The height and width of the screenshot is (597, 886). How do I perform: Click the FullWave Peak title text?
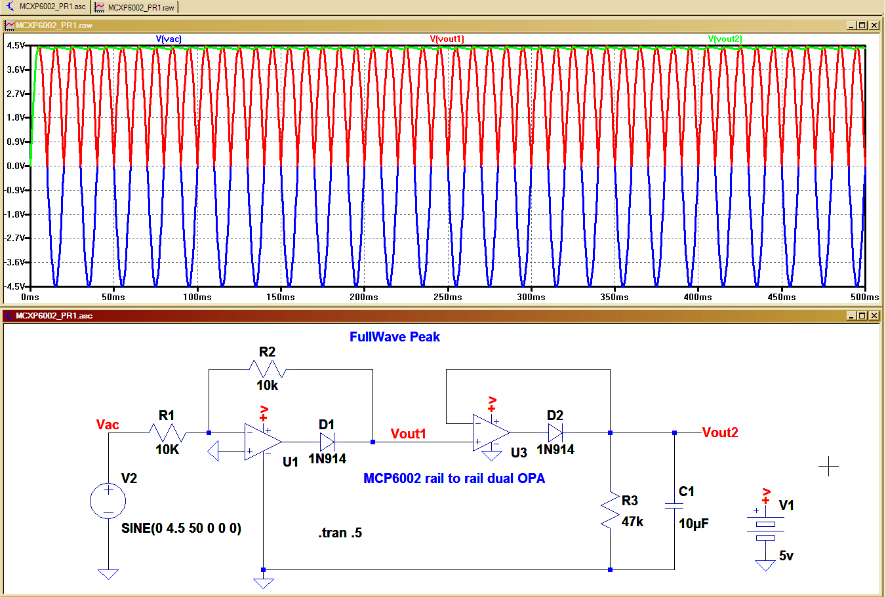pyautogui.click(x=395, y=337)
